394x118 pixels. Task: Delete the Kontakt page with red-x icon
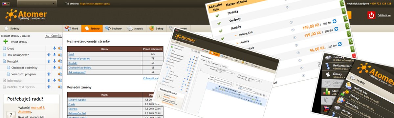point(60,61)
